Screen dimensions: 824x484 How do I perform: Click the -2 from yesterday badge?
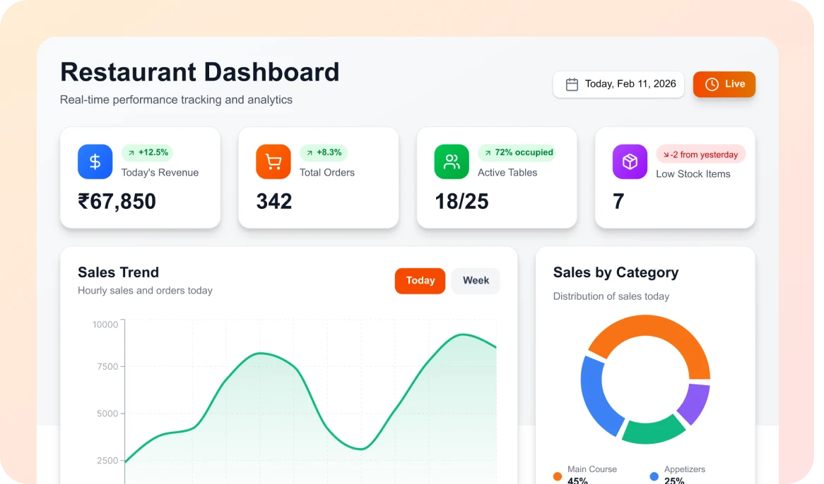[700, 155]
